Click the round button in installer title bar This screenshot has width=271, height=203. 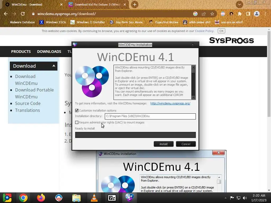point(193,45)
